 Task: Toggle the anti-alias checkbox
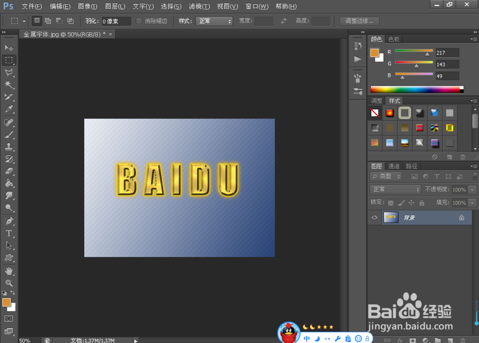tap(139, 21)
